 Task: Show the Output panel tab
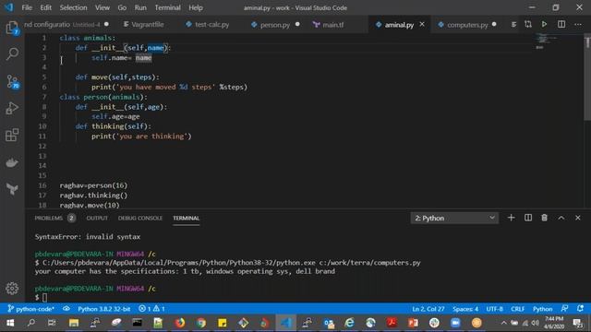click(x=97, y=218)
